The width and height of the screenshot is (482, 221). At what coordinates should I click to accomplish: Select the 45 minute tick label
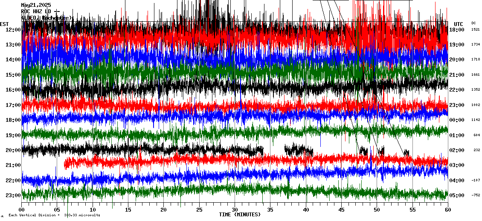click(x=341, y=210)
